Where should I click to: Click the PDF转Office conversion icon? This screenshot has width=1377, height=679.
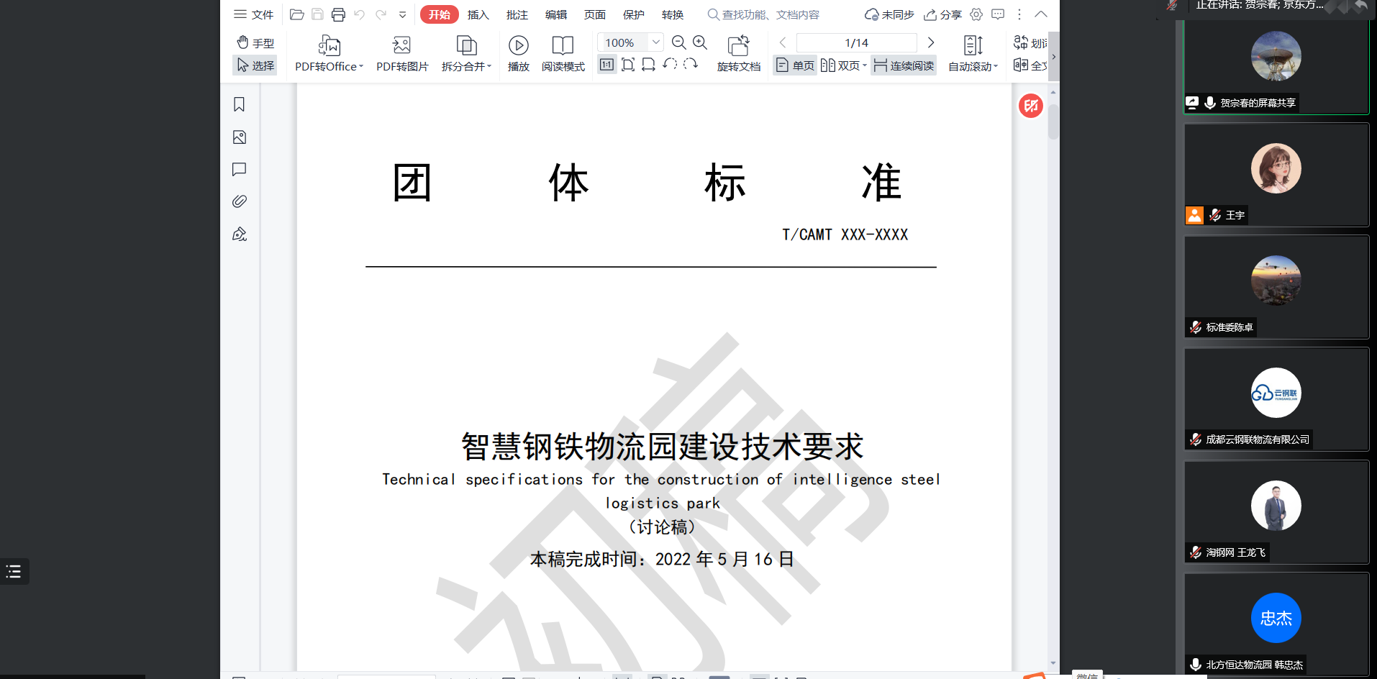pos(329,46)
